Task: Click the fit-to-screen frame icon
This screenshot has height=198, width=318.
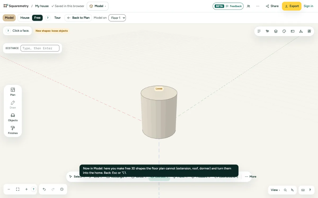Action: 18,189
